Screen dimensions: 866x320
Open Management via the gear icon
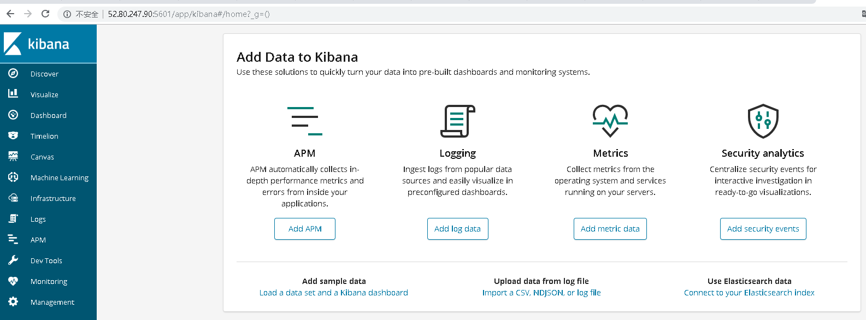tap(13, 301)
